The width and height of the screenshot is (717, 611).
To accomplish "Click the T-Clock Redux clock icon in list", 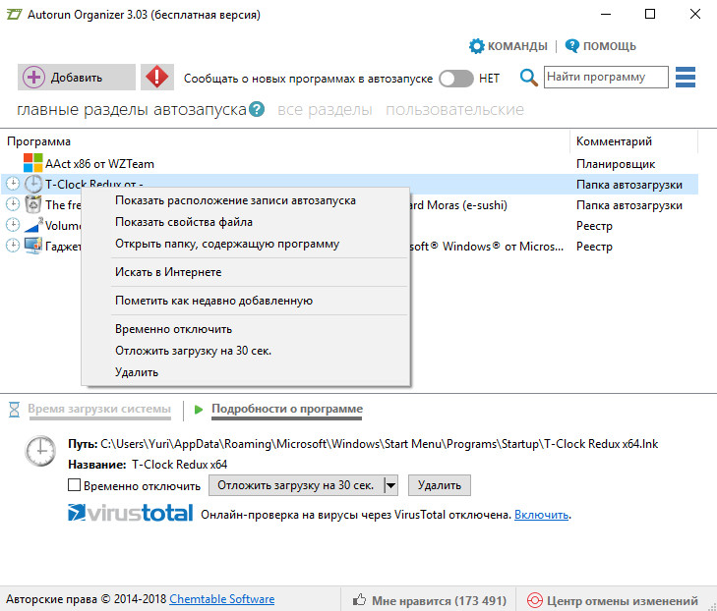I will [x=32, y=184].
